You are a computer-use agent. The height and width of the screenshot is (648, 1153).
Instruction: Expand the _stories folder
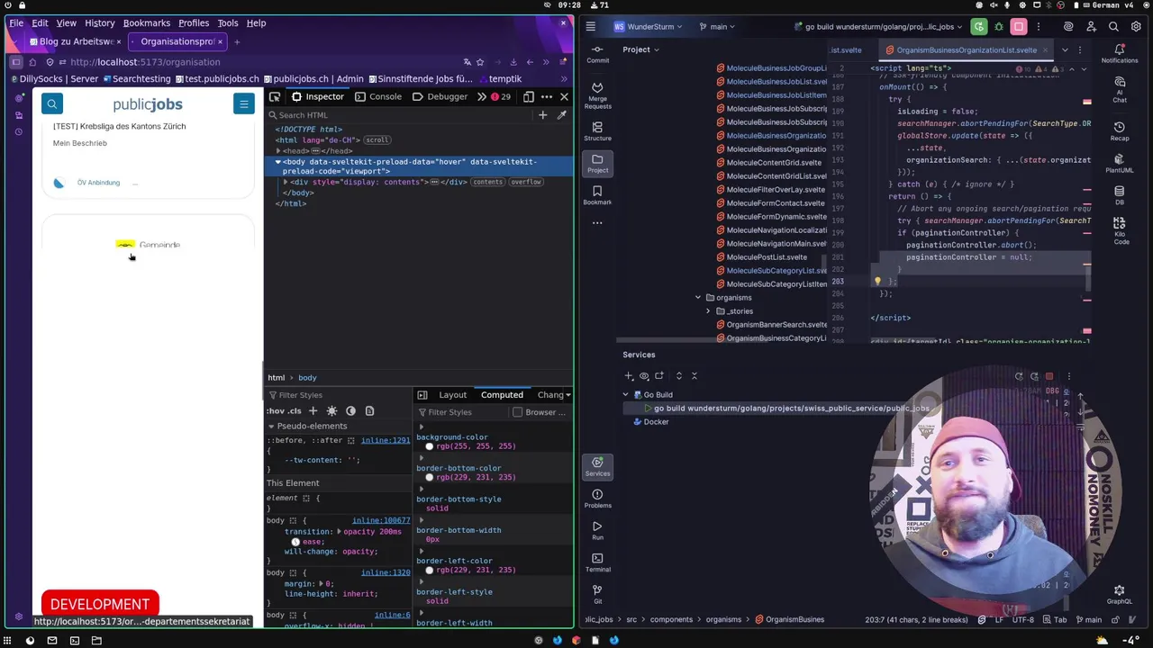[x=708, y=311]
